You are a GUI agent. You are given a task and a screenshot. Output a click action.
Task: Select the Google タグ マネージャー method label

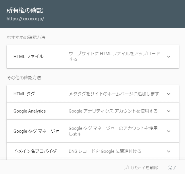tap(38, 131)
